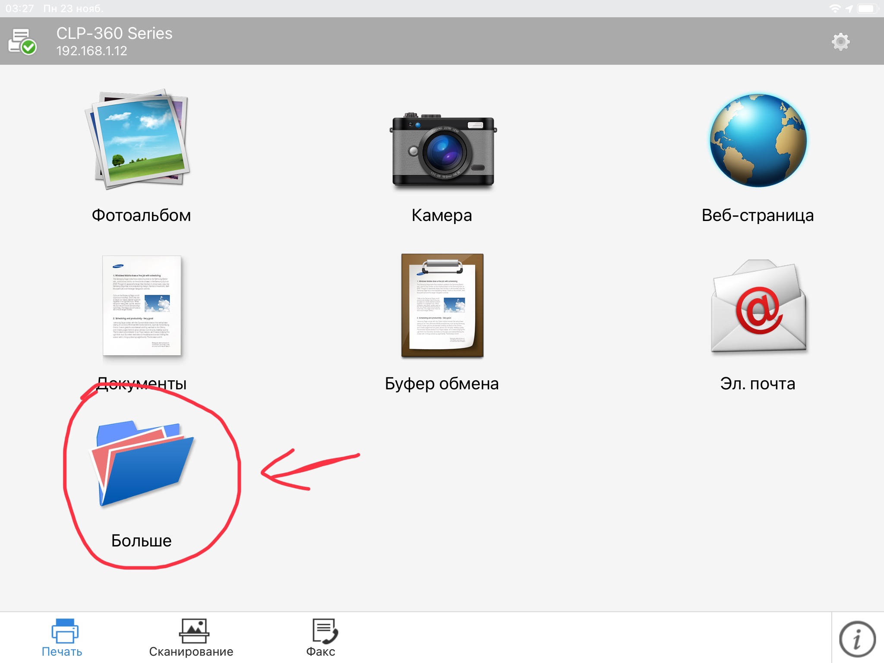884x663 pixels.
Task: Tap the Больше text label
Action: pyautogui.click(x=141, y=540)
